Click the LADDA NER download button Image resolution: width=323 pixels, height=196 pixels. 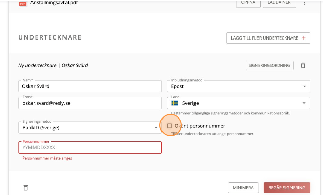[279, 3]
